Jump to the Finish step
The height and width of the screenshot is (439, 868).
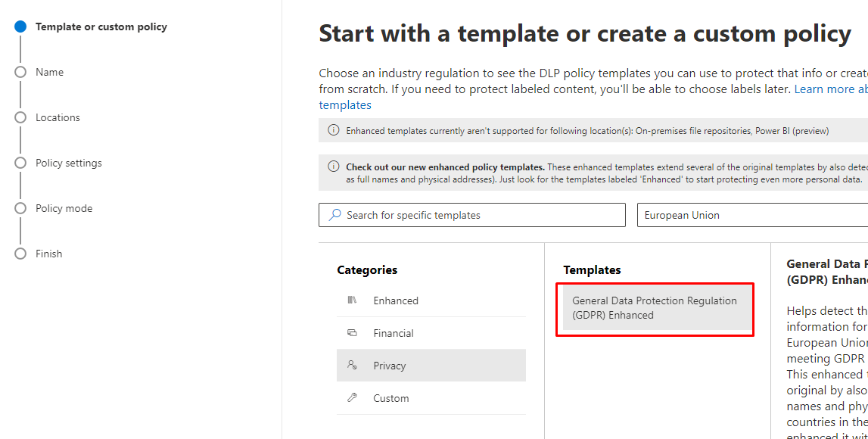[x=48, y=254]
